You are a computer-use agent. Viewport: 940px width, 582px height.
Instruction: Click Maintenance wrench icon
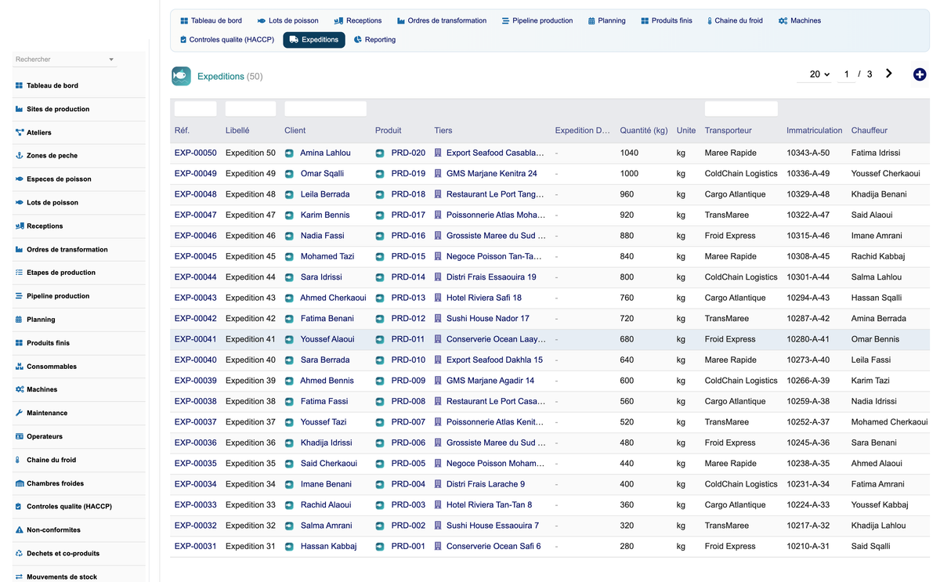click(x=20, y=413)
